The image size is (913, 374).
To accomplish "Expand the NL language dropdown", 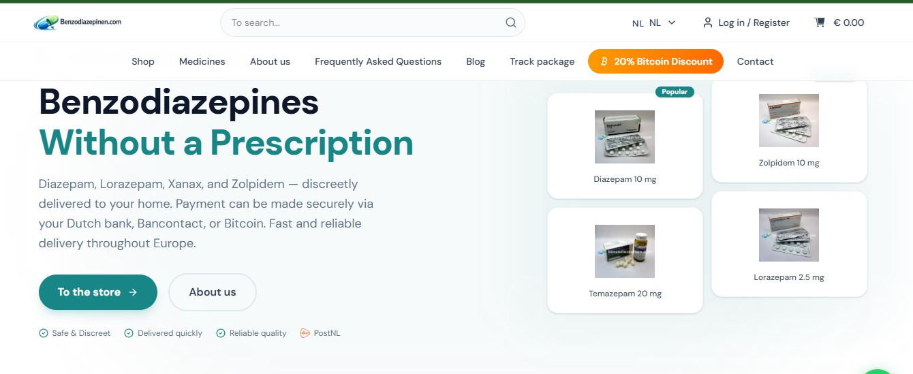I will click(x=654, y=22).
